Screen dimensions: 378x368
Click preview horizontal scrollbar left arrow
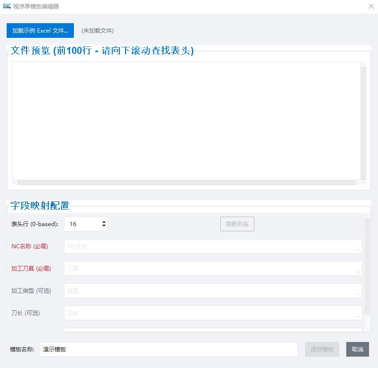tap(15, 183)
